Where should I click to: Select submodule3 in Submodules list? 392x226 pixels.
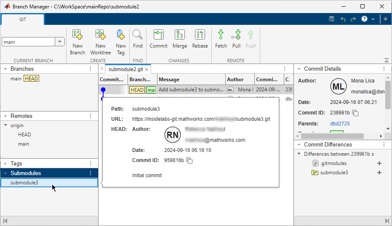(24, 183)
